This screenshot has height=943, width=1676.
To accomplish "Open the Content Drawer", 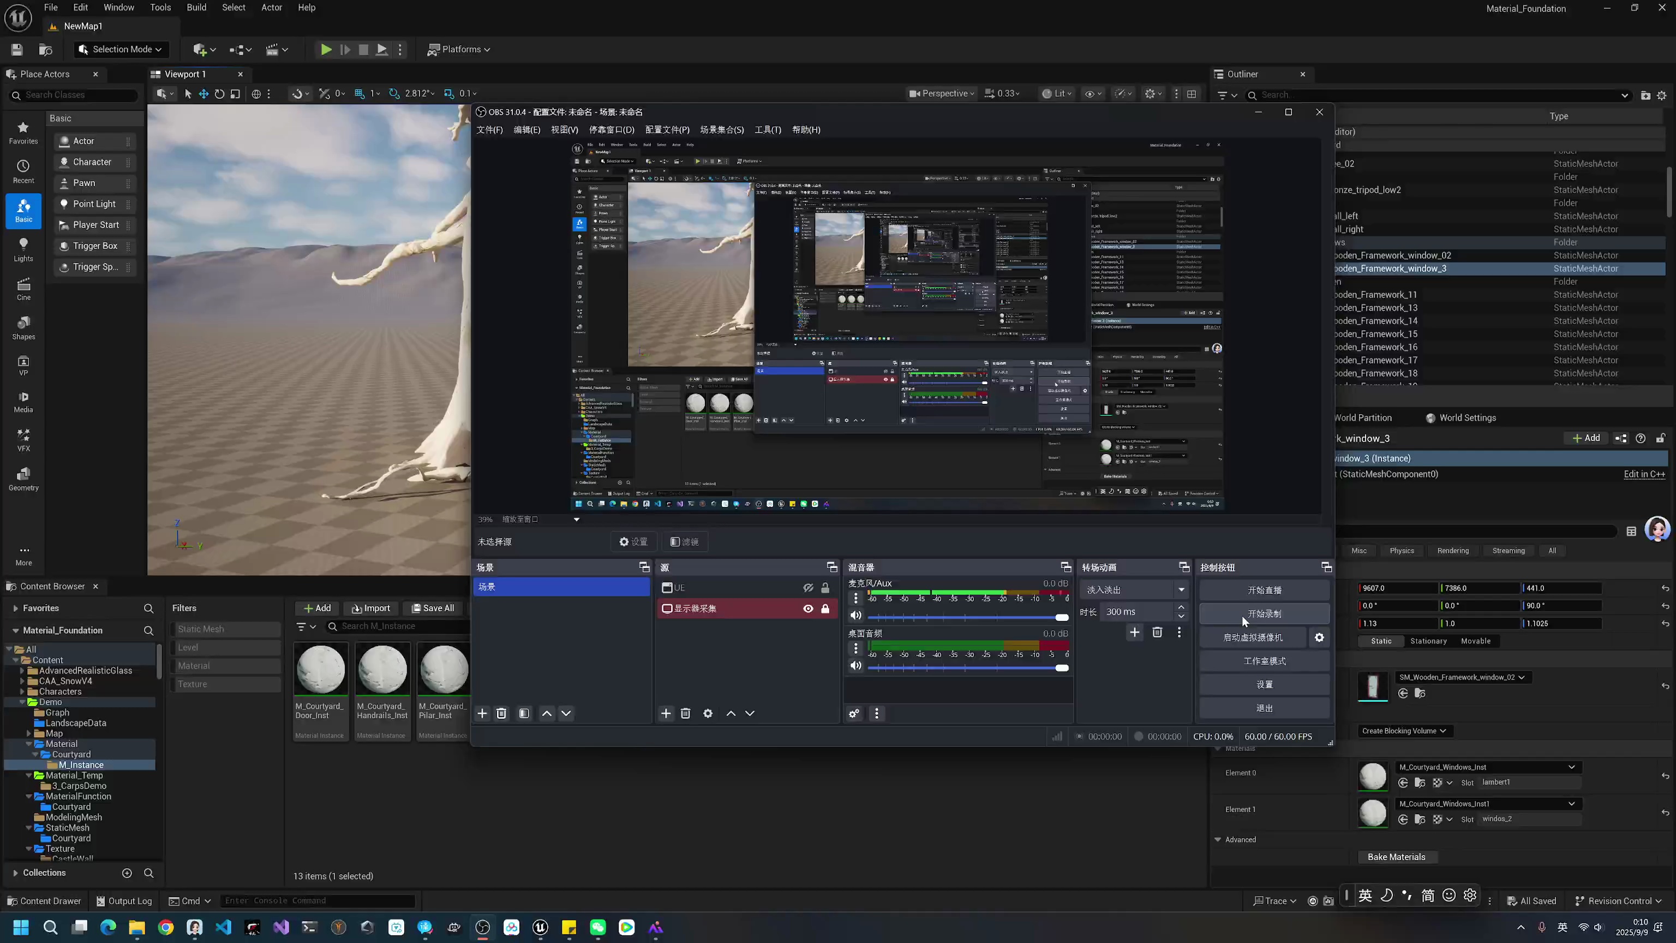I will coord(44,902).
